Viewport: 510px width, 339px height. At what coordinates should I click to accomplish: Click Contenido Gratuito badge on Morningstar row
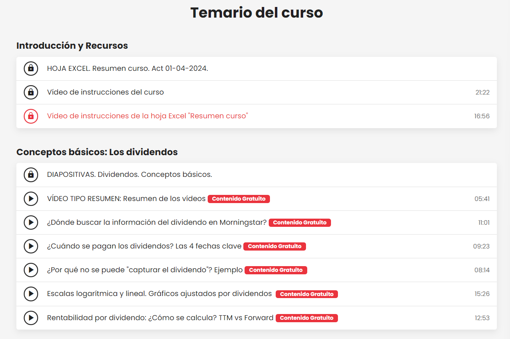[300, 223]
